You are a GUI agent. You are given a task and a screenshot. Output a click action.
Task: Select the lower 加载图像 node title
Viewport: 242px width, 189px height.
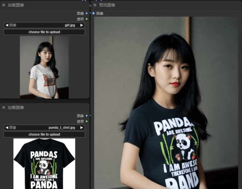tap(16, 107)
